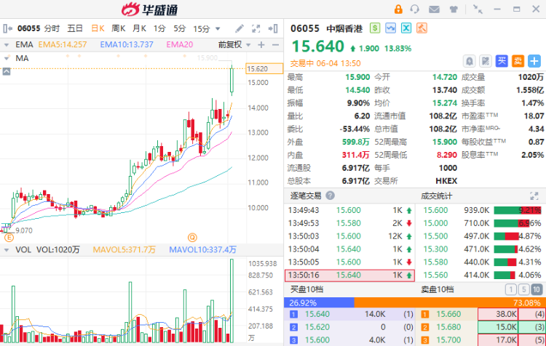Set a price alert bell icon
This screenshot has width=546, height=346.
tap(470, 61)
